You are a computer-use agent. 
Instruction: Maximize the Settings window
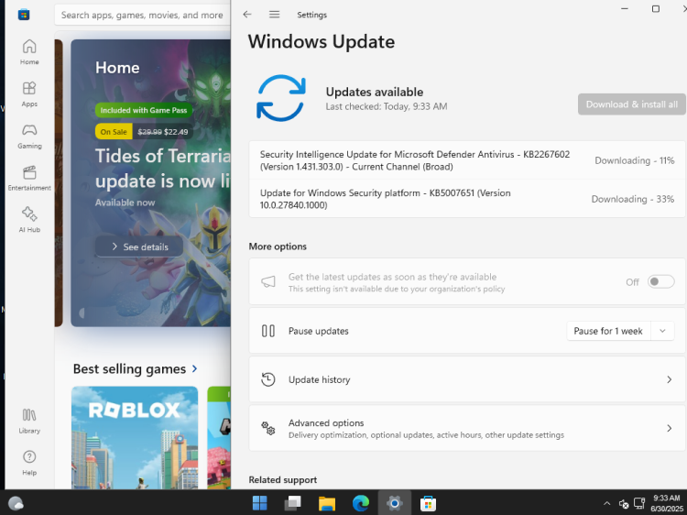pyautogui.click(x=656, y=9)
